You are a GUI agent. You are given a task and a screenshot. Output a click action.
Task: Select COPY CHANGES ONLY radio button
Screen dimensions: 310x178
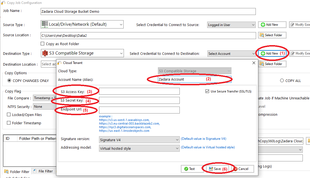[9, 81]
